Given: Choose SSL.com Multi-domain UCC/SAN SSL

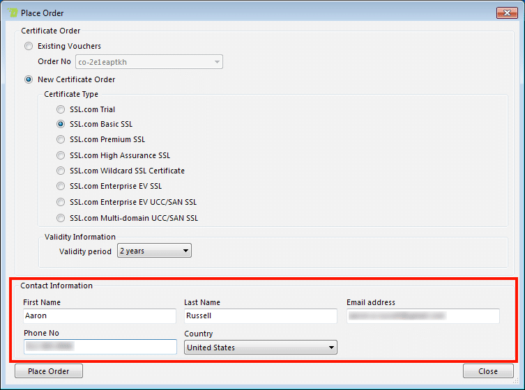Looking at the screenshot, I should [x=61, y=218].
